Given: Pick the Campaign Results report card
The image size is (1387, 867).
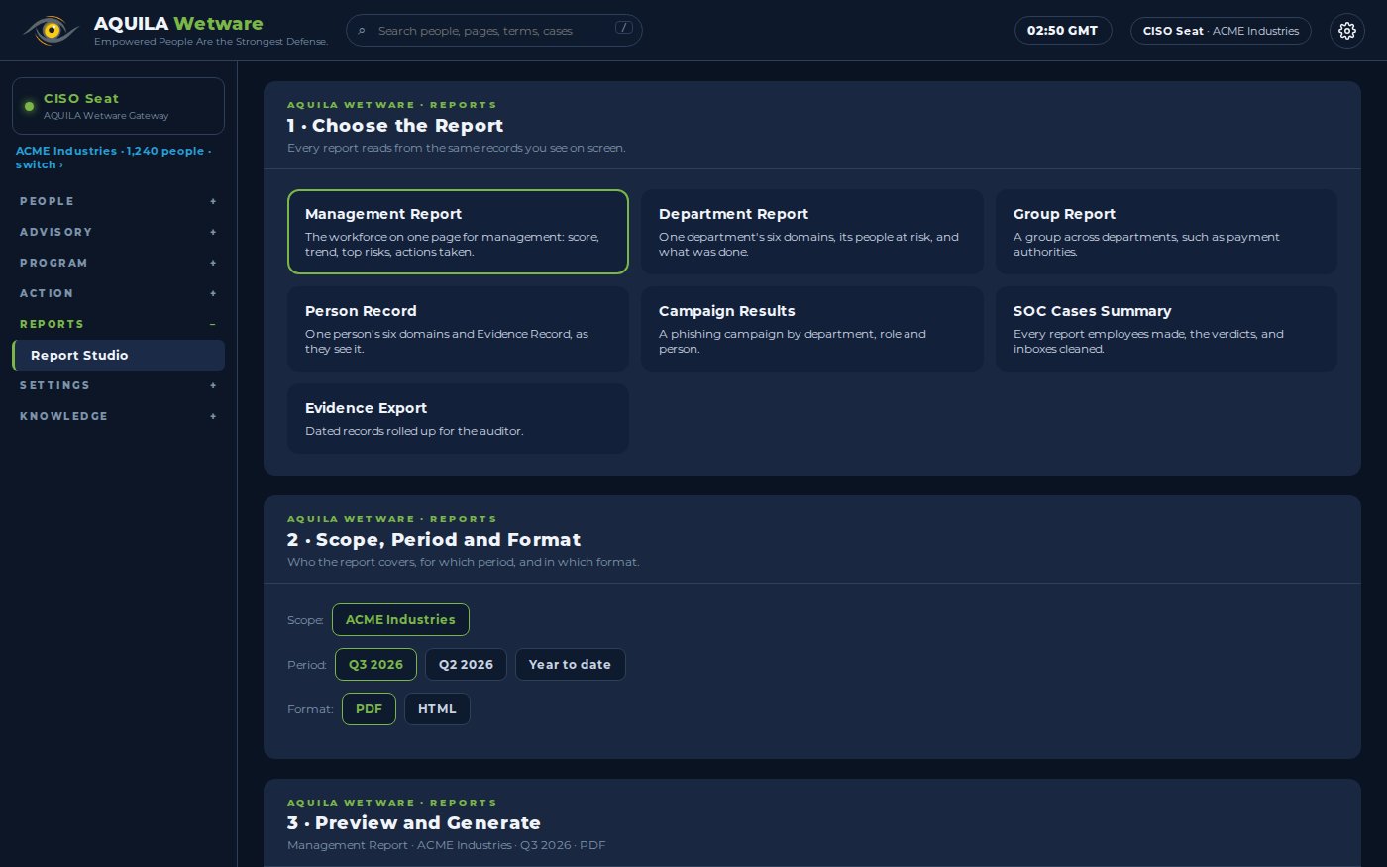Looking at the screenshot, I should (812, 329).
